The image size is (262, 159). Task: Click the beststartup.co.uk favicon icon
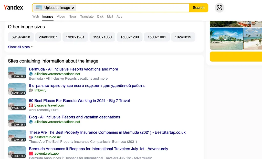[31, 137]
